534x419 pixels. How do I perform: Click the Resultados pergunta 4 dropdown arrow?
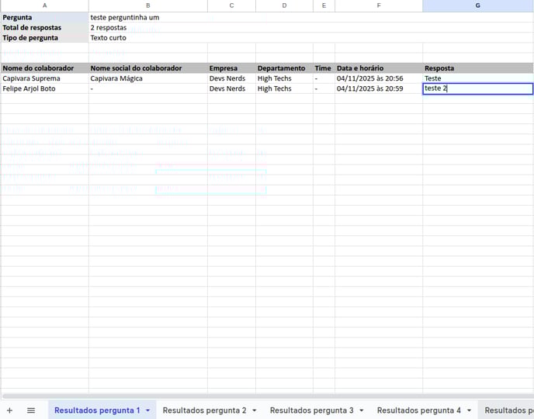coord(469,410)
